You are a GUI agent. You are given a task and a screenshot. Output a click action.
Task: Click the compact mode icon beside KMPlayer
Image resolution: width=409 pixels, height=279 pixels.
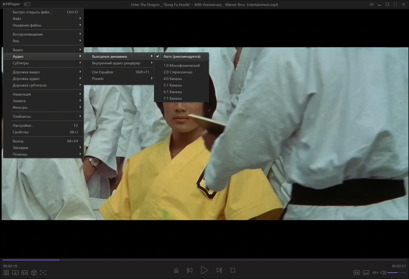[x=27, y=4]
